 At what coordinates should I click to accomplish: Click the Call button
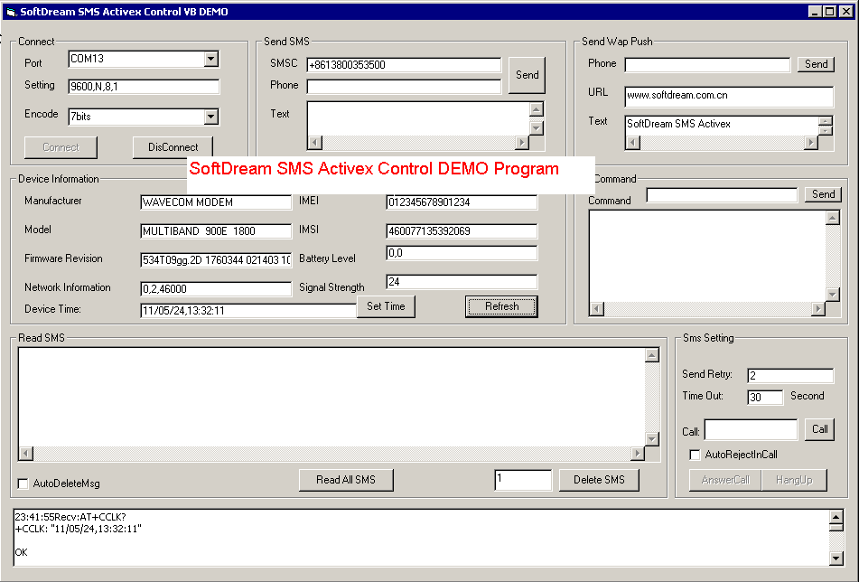coord(819,429)
